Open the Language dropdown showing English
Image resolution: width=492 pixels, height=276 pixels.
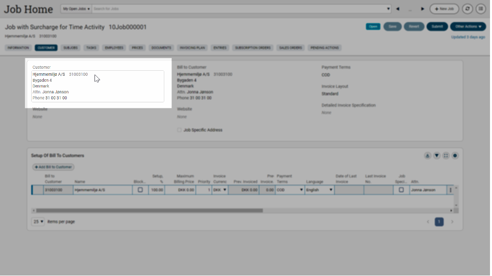click(x=331, y=190)
